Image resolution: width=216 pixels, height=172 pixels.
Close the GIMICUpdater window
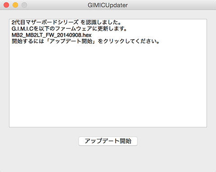[x=6, y=5]
